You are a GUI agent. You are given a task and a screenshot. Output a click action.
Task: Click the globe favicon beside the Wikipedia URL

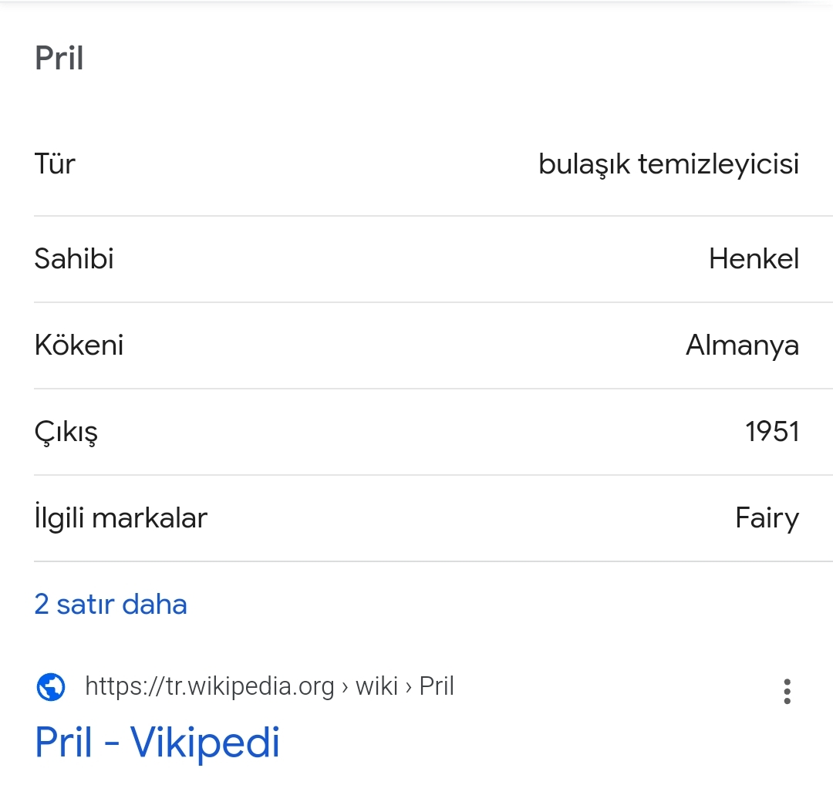coord(51,686)
